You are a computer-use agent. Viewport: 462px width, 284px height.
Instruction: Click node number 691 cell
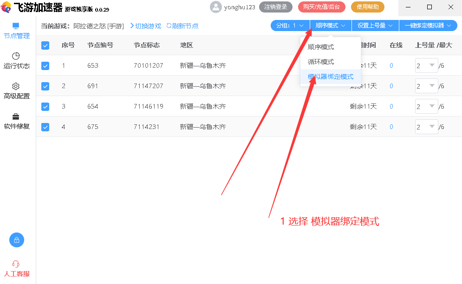click(x=93, y=86)
